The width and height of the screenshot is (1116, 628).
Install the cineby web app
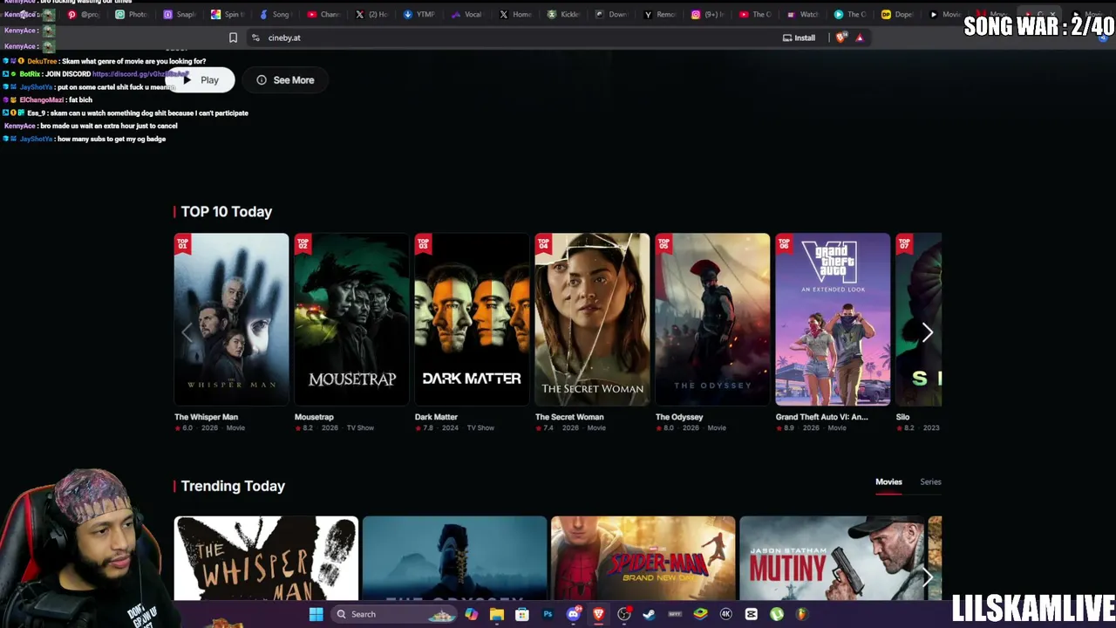click(x=799, y=38)
